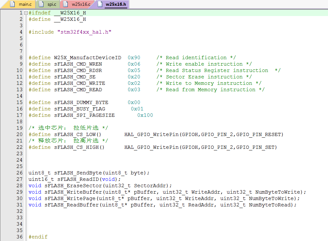328x241 pixels.
Task: Click the sFLASH_CMD_WRITE macro name
Action: click(80, 83)
